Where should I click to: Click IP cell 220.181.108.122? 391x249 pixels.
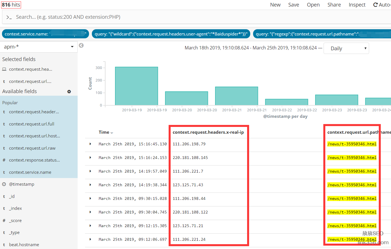pyautogui.click(x=190, y=212)
